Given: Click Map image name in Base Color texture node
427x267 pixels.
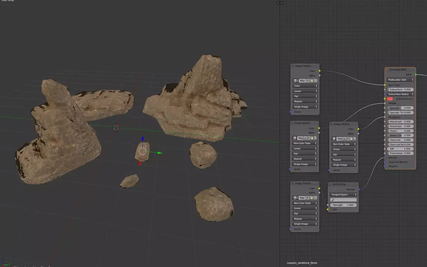Looking at the screenshot, I should pos(302,81).
